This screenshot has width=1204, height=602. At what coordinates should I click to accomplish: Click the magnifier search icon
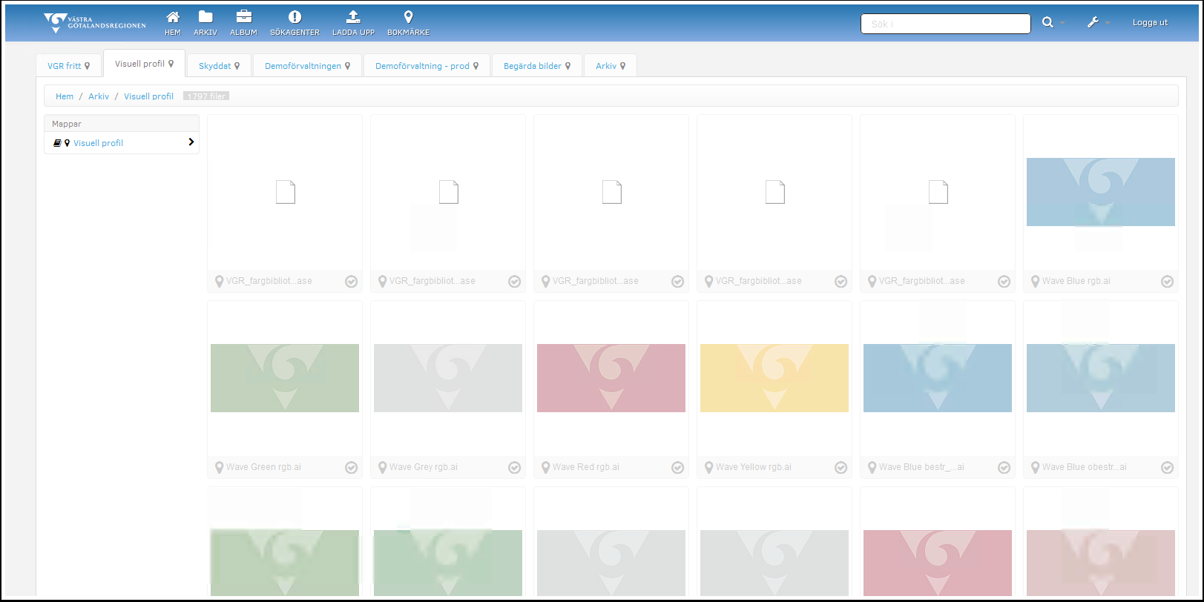click(1047, 23)
